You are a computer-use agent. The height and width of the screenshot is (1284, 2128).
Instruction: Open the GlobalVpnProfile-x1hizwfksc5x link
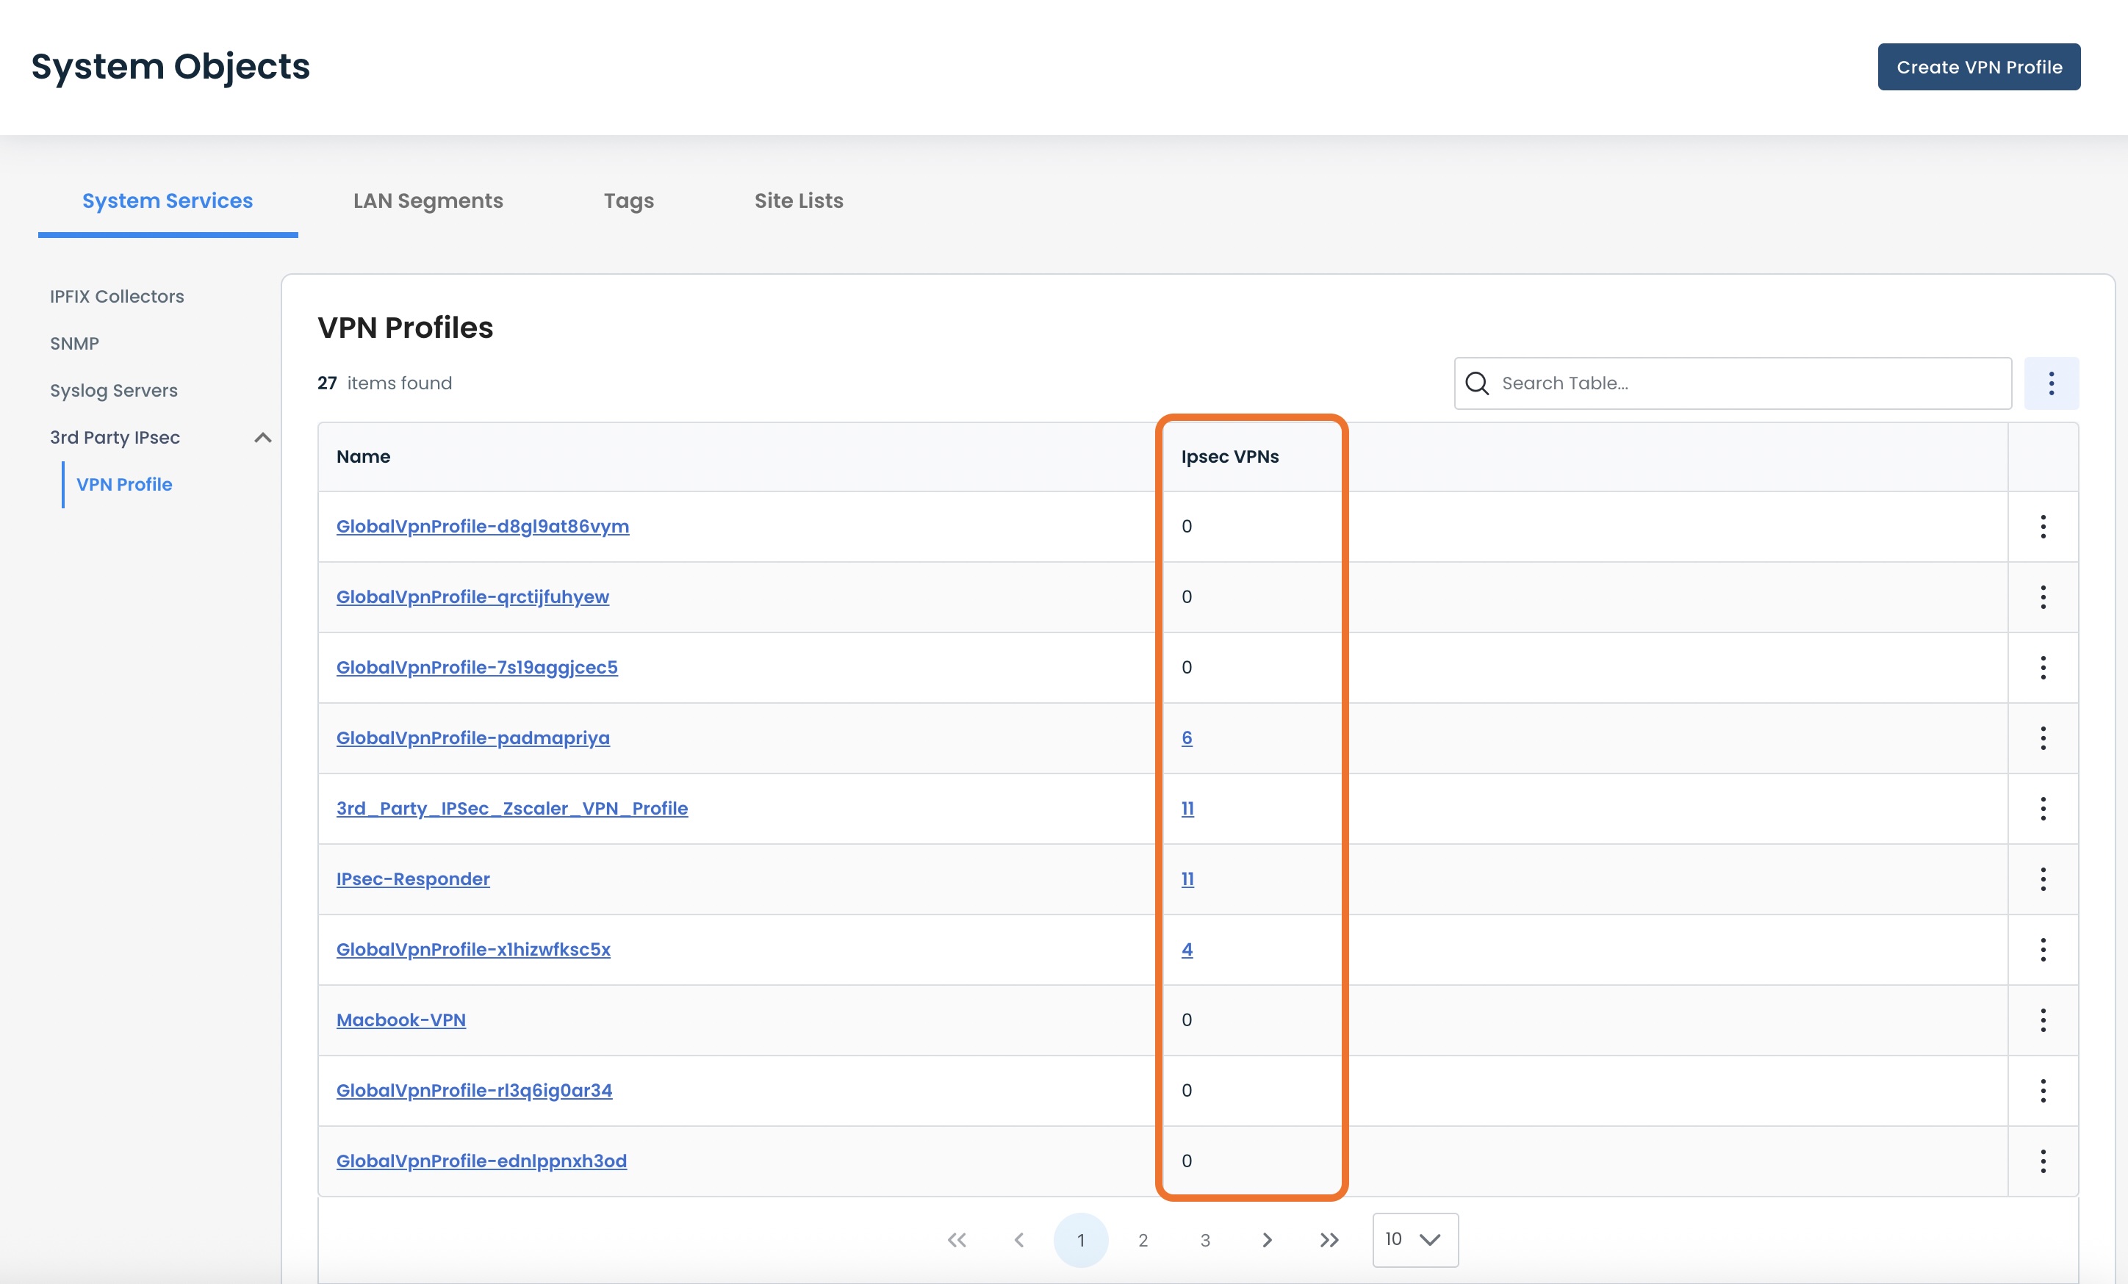click(473, 950)
